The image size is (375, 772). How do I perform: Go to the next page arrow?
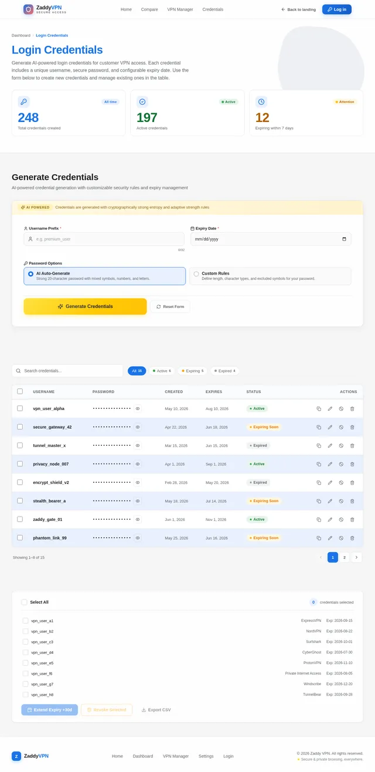pos(356,557)
